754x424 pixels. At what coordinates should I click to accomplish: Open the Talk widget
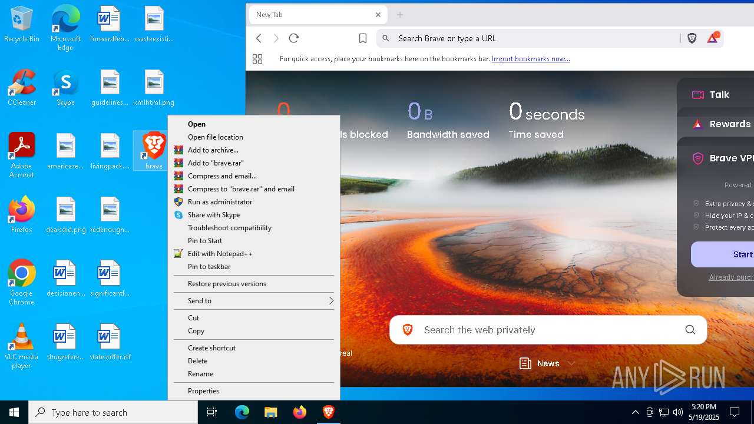click(716, 94)
